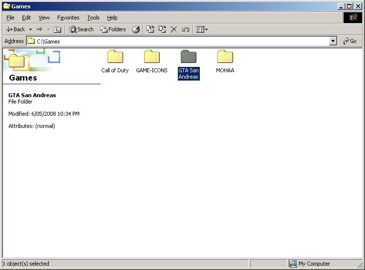Click the GTA San Andreas folder label

click(189, 74)
